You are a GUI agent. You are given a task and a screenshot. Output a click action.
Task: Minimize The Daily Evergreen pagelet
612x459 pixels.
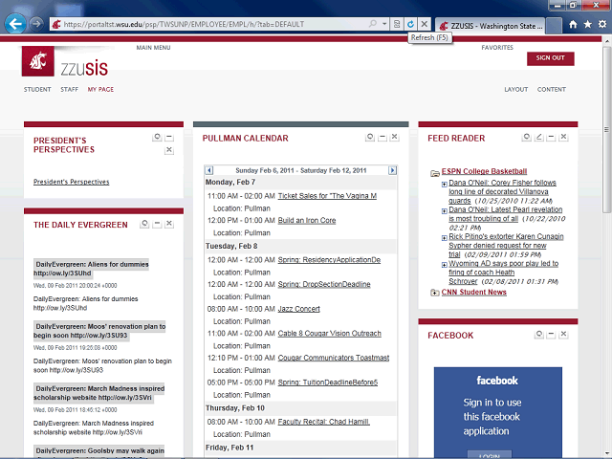157,224
